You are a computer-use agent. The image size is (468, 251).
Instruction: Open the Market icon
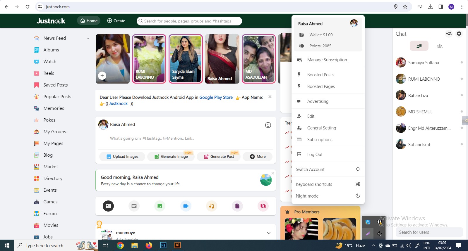tap(37, 167)
